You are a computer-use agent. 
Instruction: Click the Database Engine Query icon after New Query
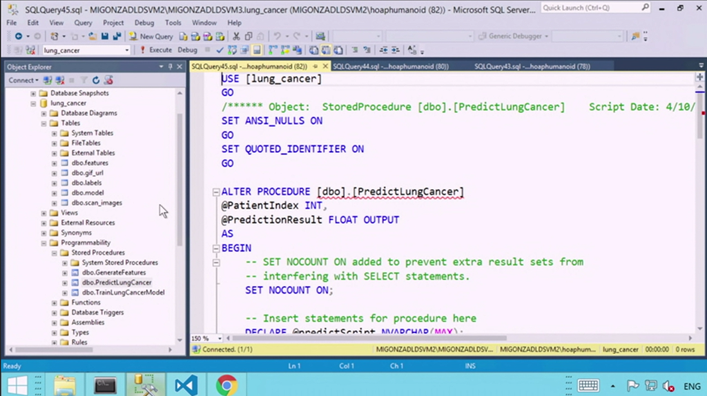pyautogui.click(x=183, y=36)
